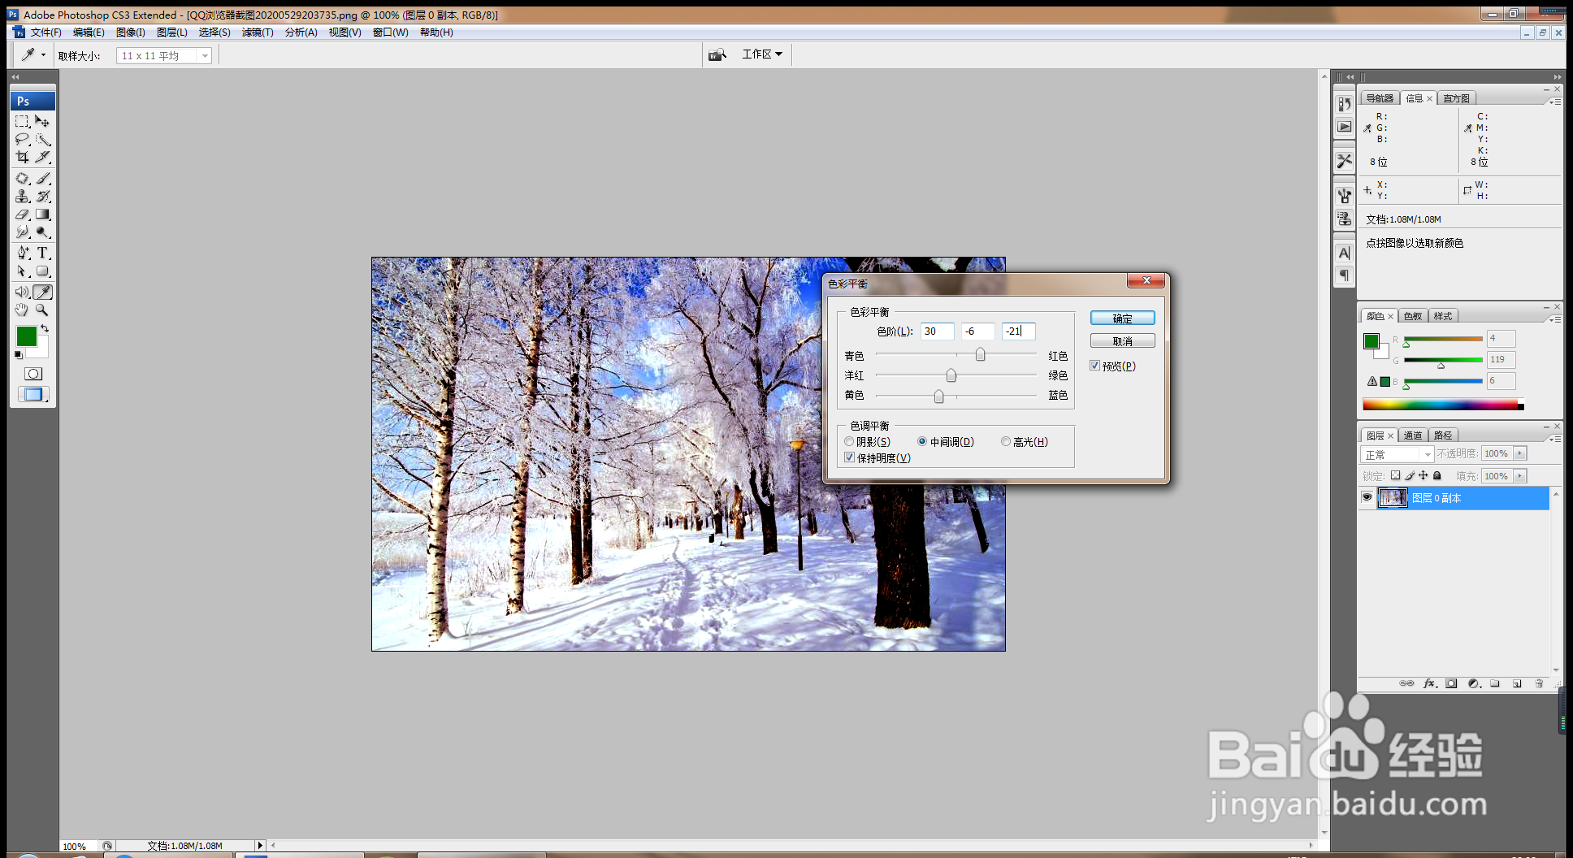Toggle Preserve Luminosity checkbox
The width and height of the screenshot is (1573, 858).
coord(849,457)
